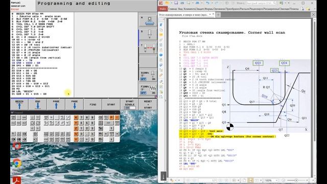Open the Adobe PDF desktop shortcut
Screen dimensions: 327x184
click(17, 180)
